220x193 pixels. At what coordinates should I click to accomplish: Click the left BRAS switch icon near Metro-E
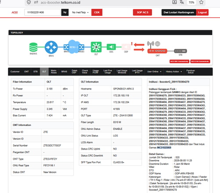[66, 47]
